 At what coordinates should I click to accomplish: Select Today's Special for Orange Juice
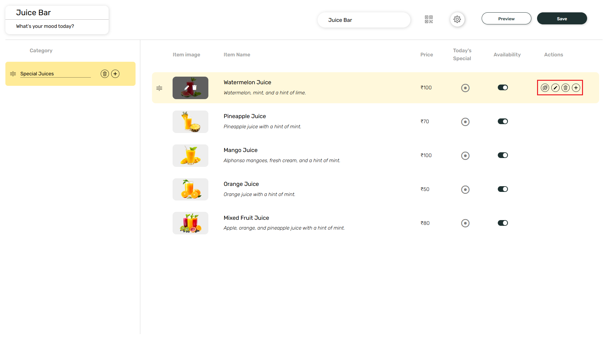(x=465, y=189)
